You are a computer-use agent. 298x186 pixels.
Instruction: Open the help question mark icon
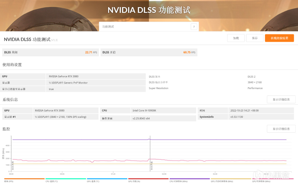pyautogui.click(x=194, y=27)
